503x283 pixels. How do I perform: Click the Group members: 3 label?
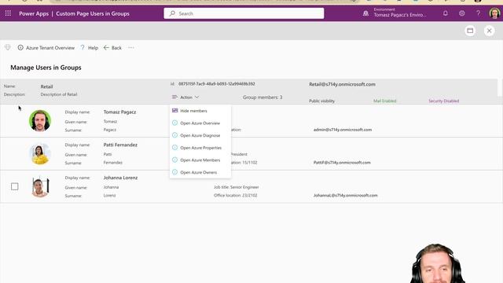[263, 97]
